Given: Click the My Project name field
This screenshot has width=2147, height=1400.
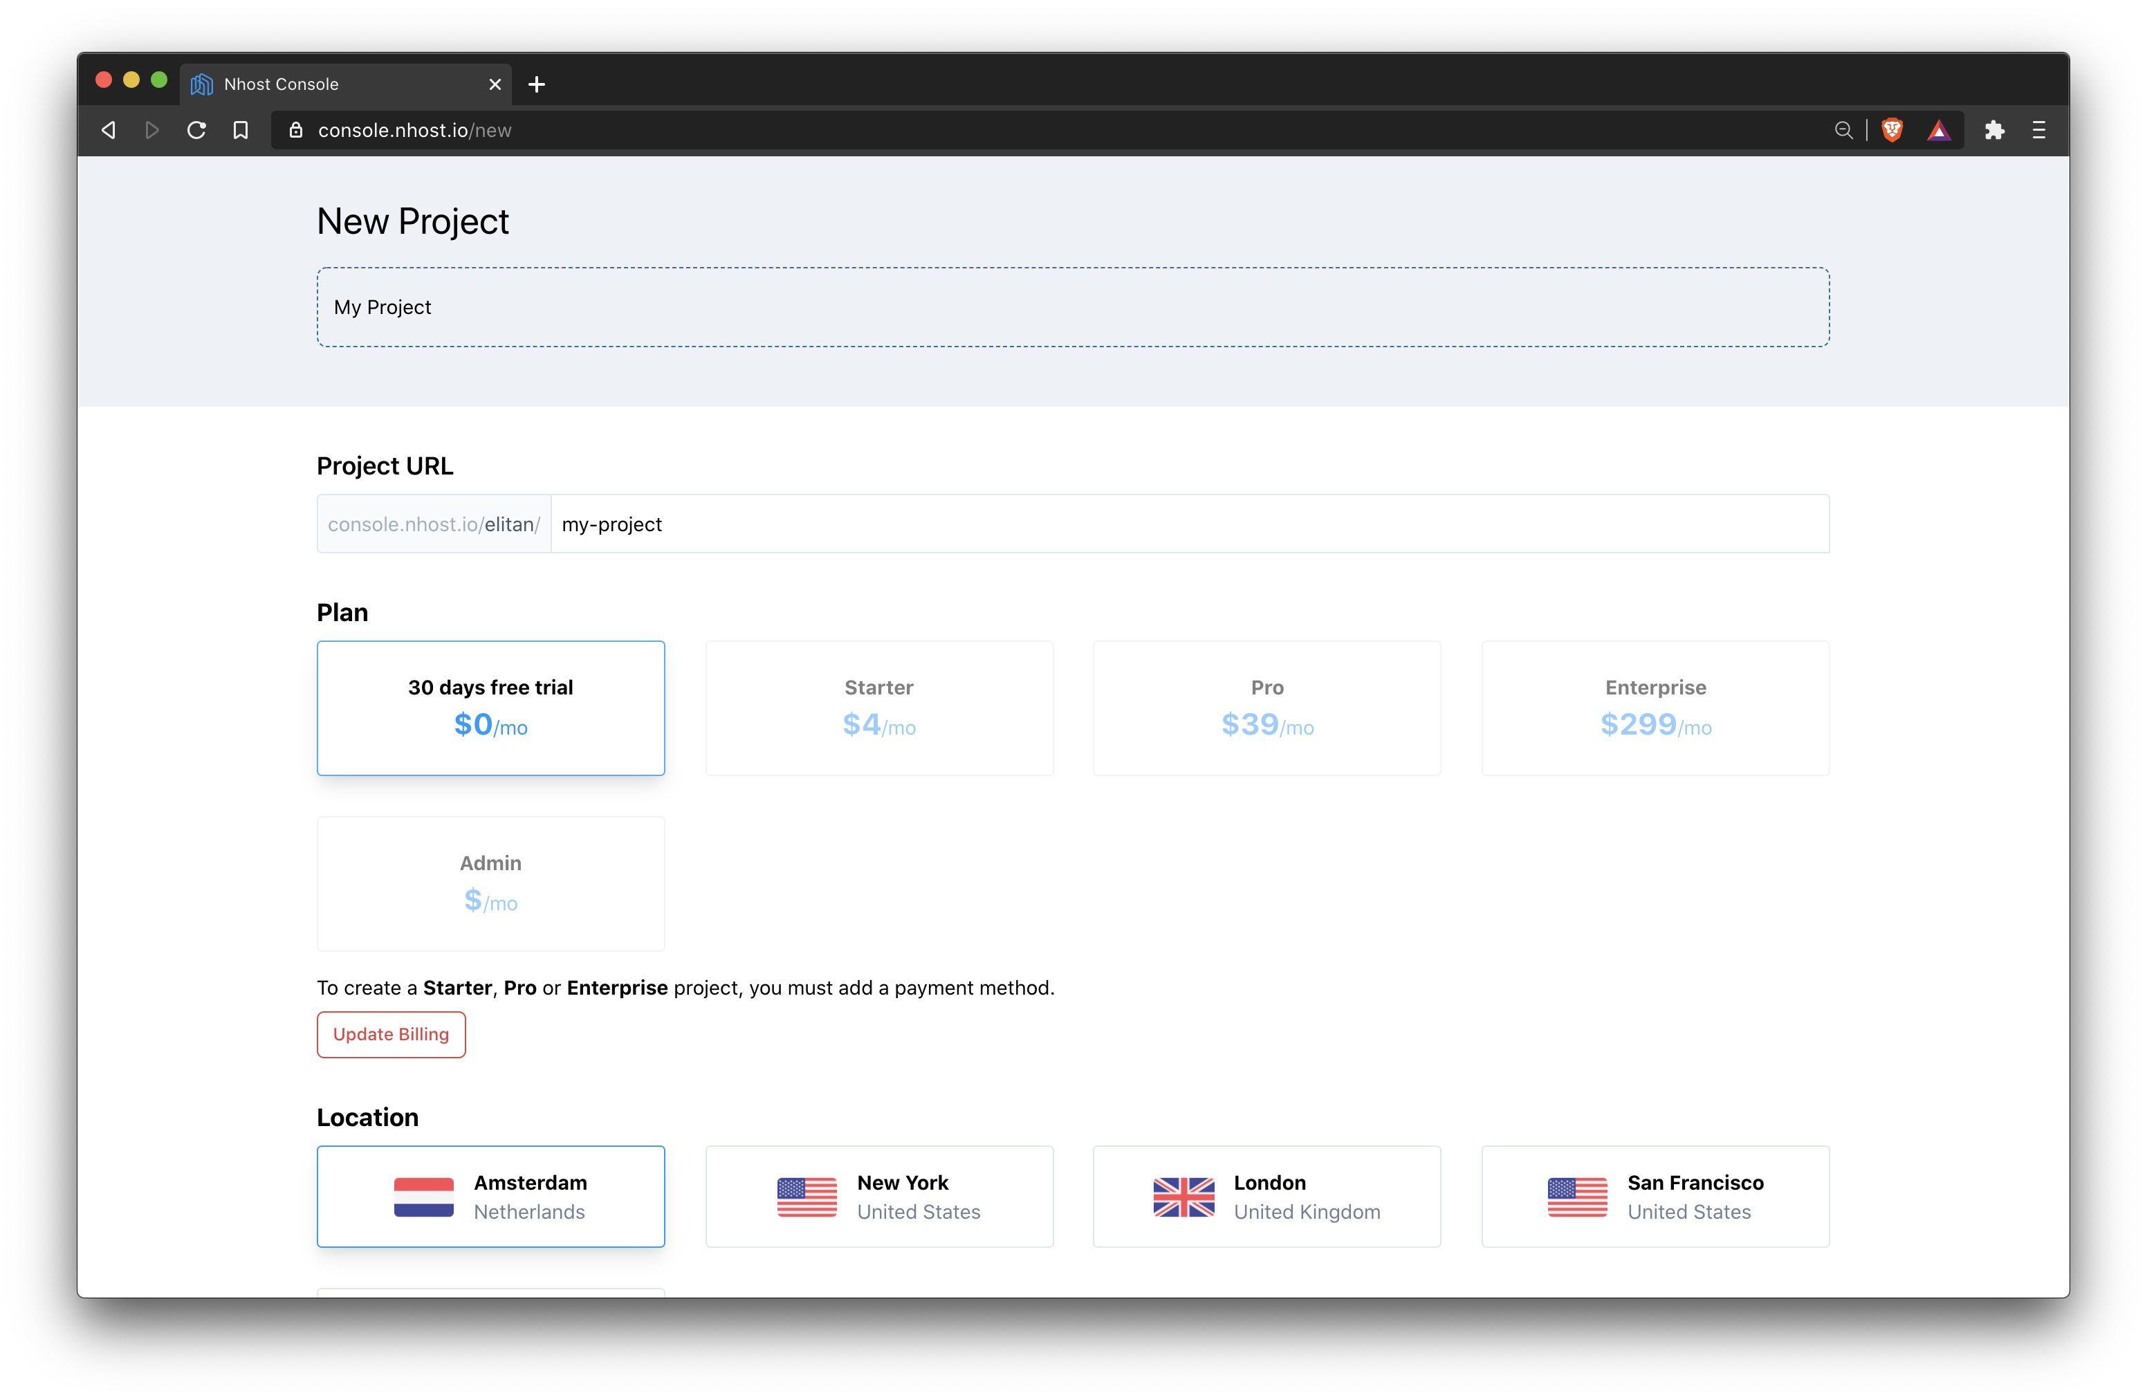Looking at the screenshot, I should pyautogui.click(x=1071, y=306).
